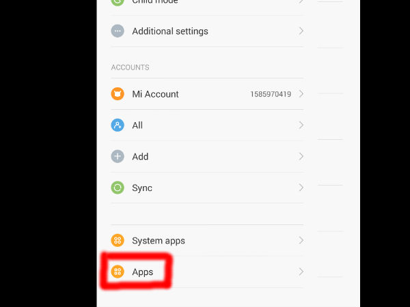The image size is (410, 307).
Task: Open the Additional settings label
Action: click(170, 31)
